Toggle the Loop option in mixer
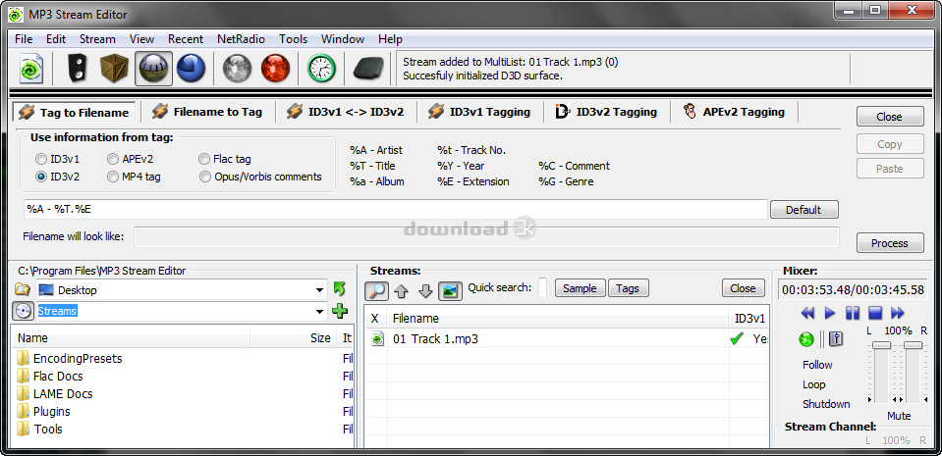 click(x=814, y=384)
